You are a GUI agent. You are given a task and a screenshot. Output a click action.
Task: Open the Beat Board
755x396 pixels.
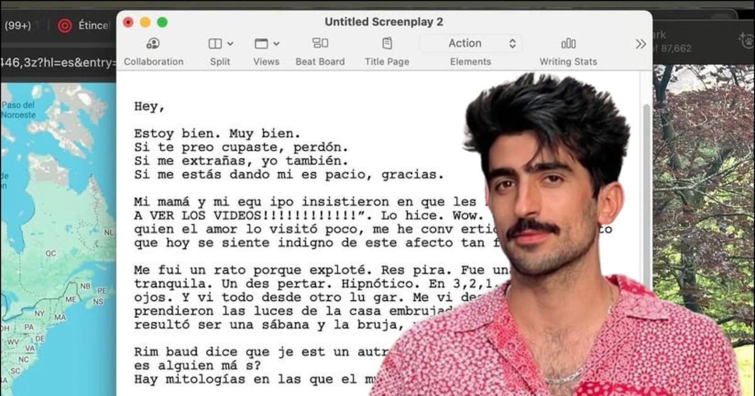(x=320, y=43)
